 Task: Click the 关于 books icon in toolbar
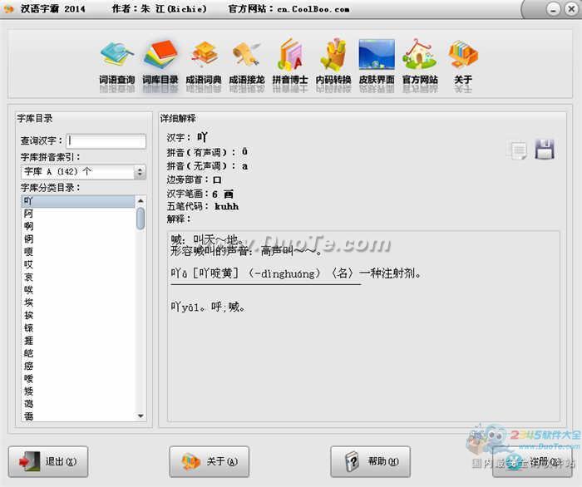[x=463, y=61]
